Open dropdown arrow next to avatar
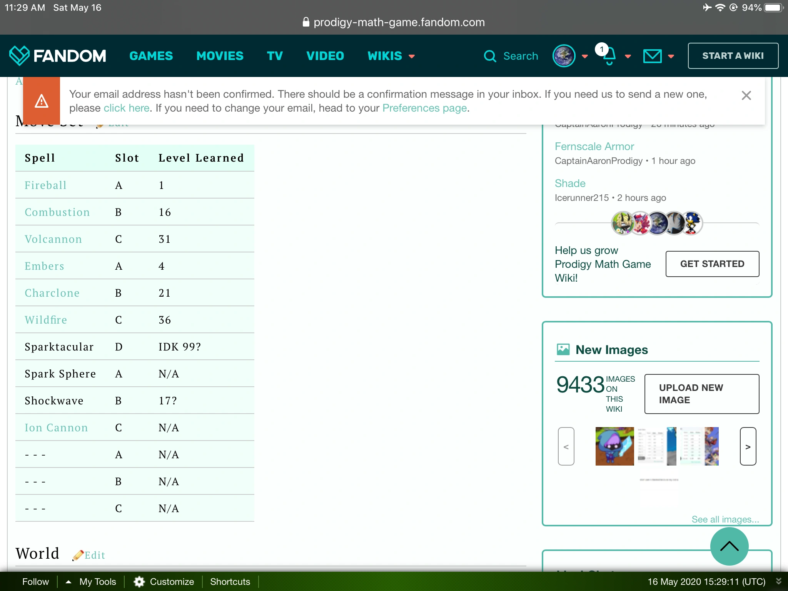This screenshot has height=591, width=788. coord(585,57)
